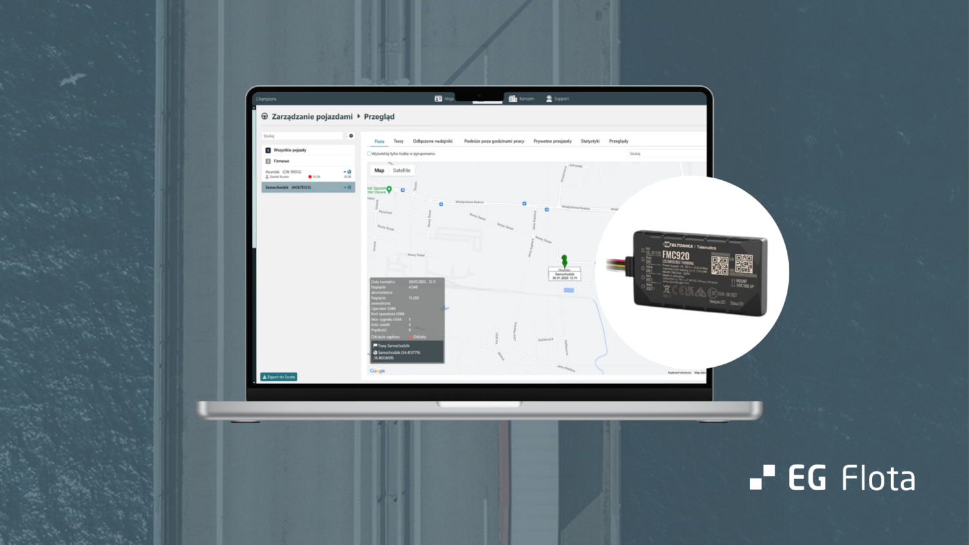The image size is (969, 545).
Task: Select the Map view button
Action: [379, 170]
